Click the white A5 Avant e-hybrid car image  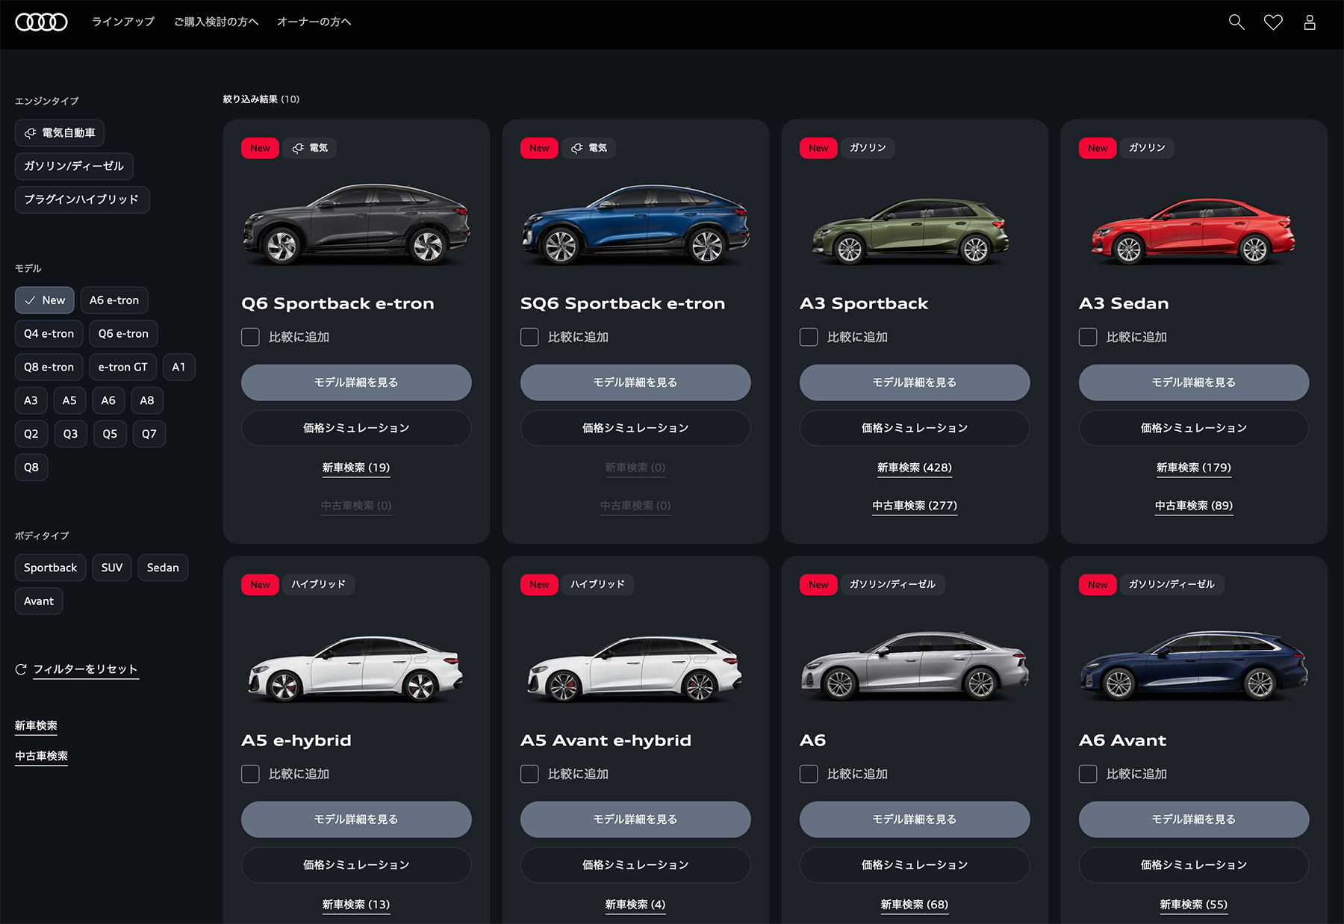[x=635, y=669]
